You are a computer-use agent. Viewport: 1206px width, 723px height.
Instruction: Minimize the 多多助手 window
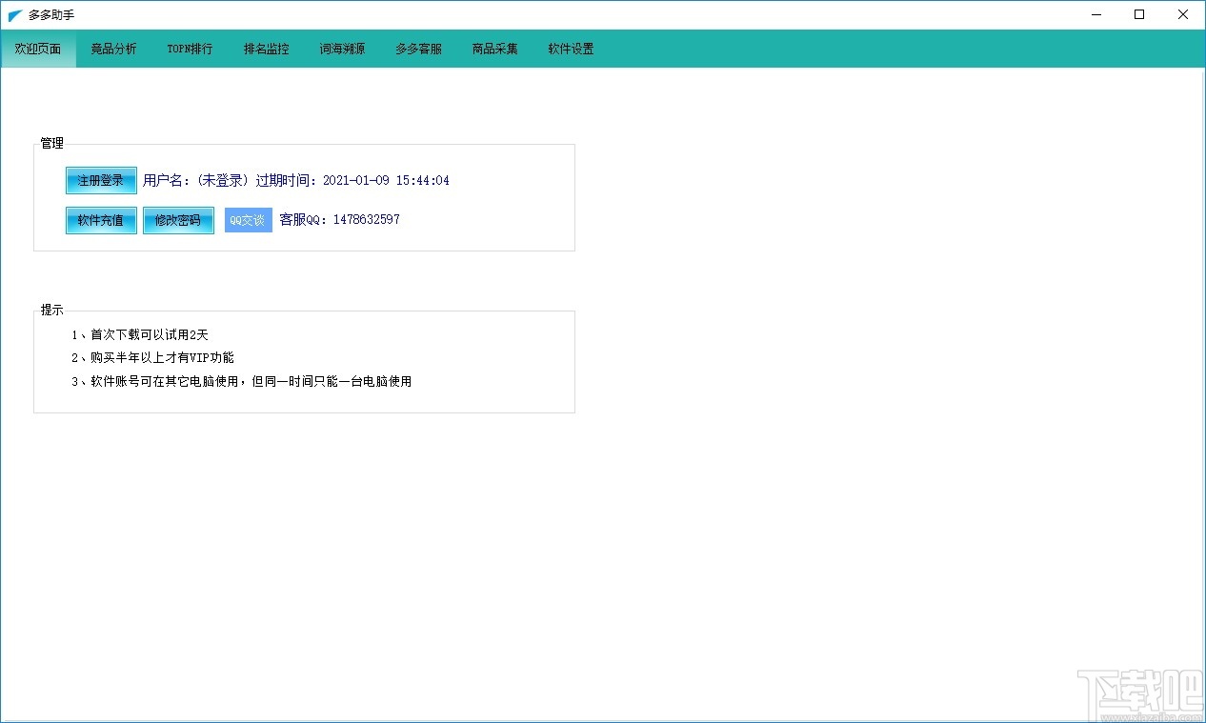point(1096,14)
